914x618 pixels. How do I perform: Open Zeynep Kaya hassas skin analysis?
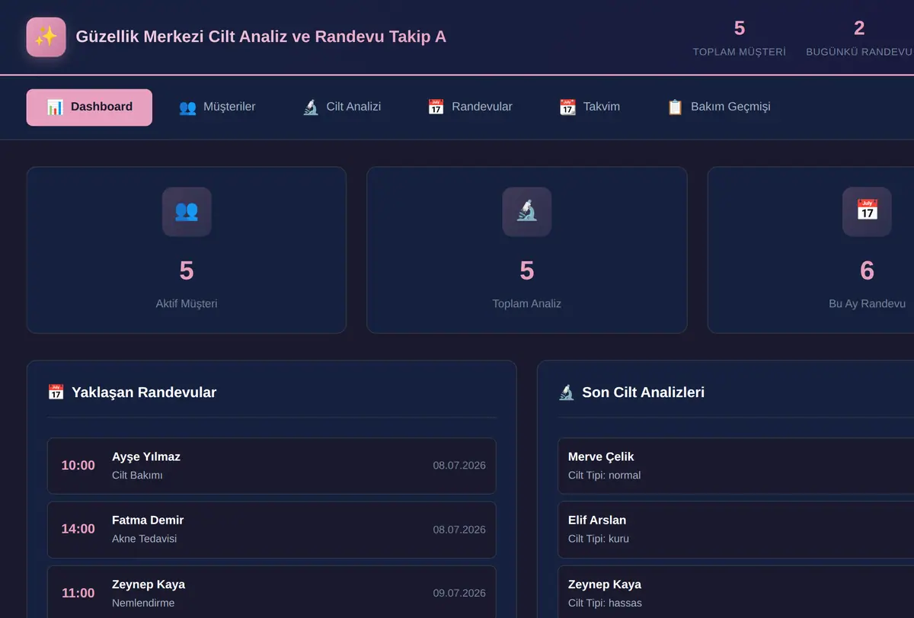(736, 592)
